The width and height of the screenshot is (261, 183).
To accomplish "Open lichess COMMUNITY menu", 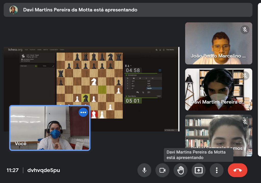I will point(54,50).
